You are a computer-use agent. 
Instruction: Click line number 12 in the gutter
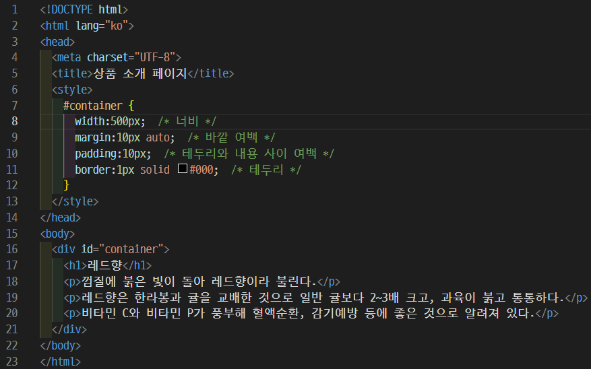tap(11, 185)
